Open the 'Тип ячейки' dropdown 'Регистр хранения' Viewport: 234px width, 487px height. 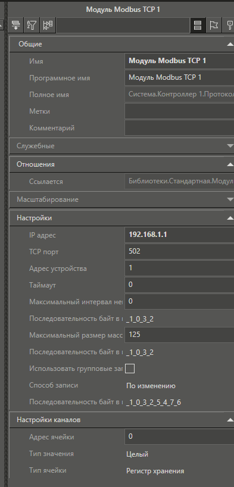pos(155,471)
